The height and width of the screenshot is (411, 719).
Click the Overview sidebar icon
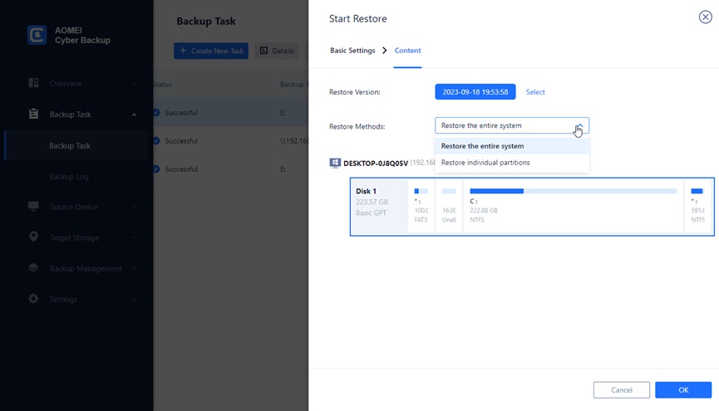34,83
